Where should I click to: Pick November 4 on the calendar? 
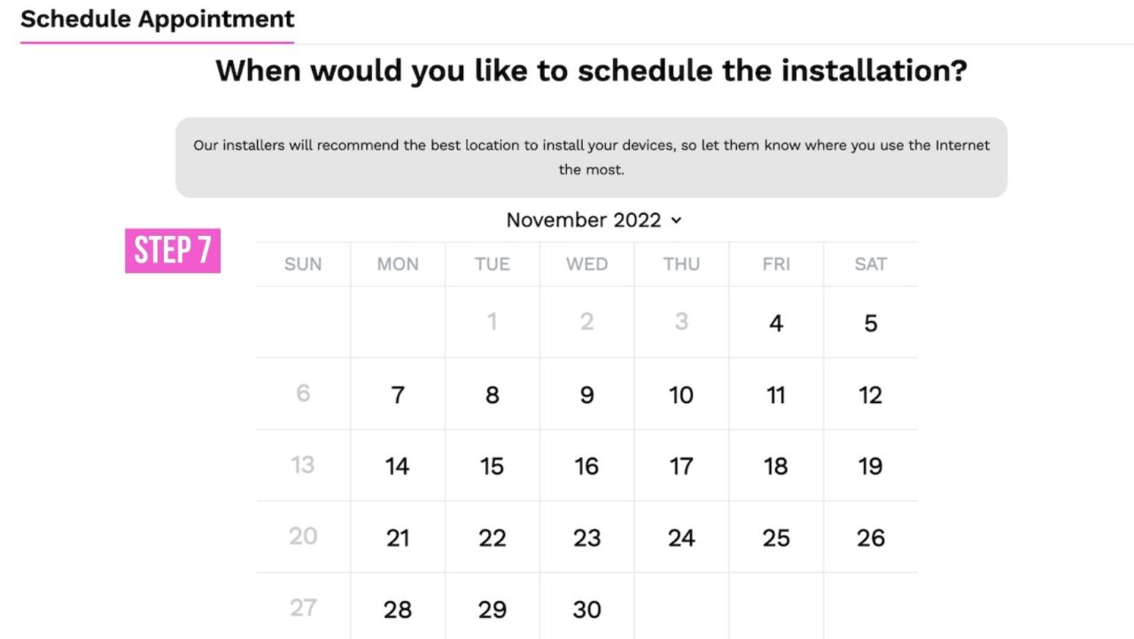(x=776, y=323)
